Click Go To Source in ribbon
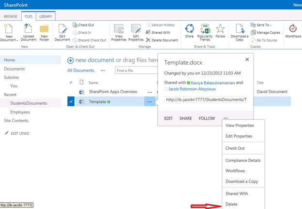The image size is (302, 209). click(264, 40)
